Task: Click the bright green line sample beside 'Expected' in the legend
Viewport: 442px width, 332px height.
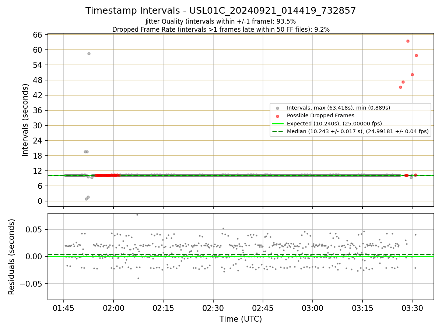Action: [277, 123]
